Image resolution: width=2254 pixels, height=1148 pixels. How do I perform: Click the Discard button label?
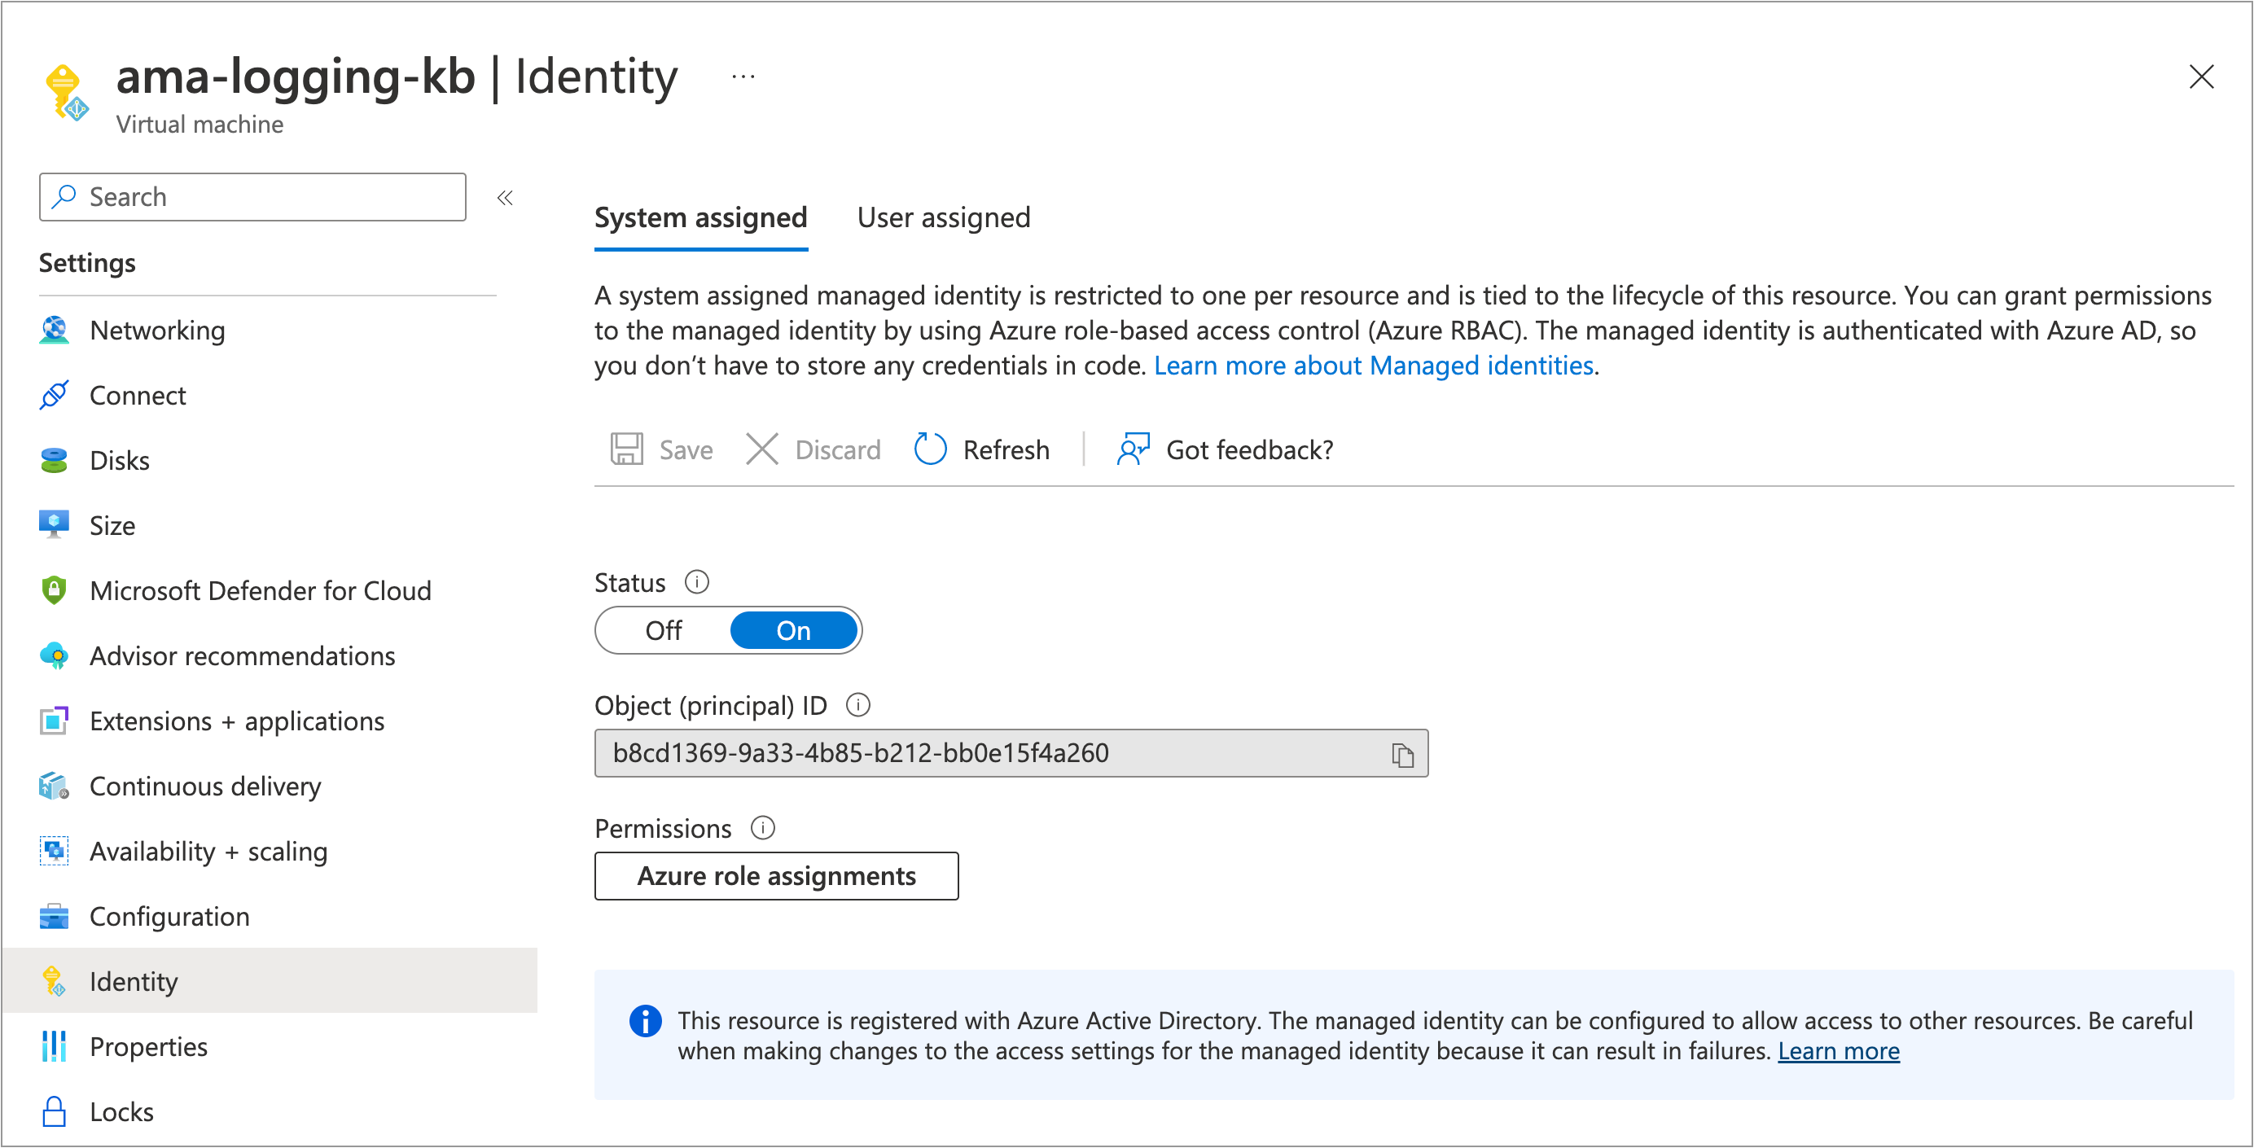pyautogui.click(x=837, y=449)
